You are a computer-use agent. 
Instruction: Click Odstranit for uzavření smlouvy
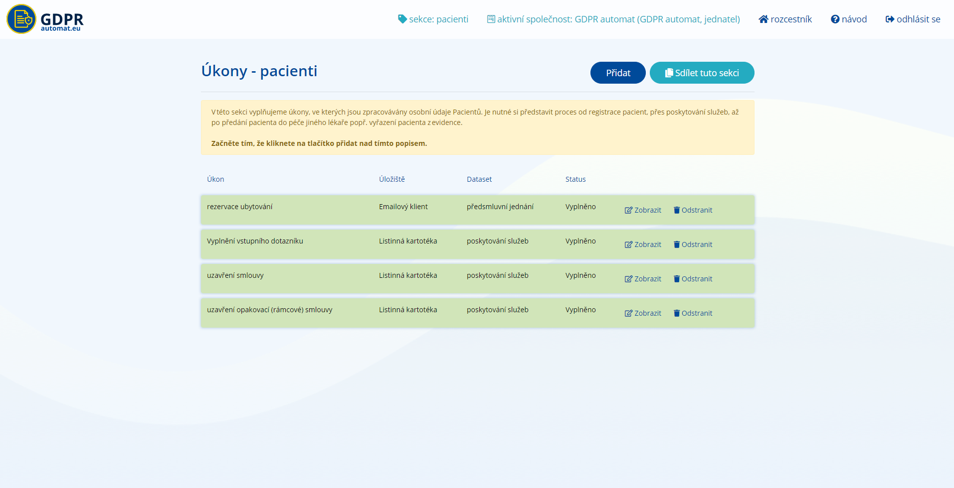tap(693, 279)
